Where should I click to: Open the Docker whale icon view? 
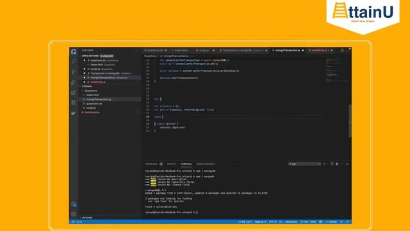click(x=74, y=113)
